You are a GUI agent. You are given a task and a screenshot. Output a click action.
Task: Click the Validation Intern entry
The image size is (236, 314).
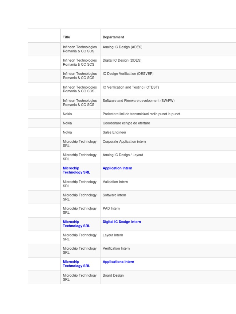click(x=115, y=182)
